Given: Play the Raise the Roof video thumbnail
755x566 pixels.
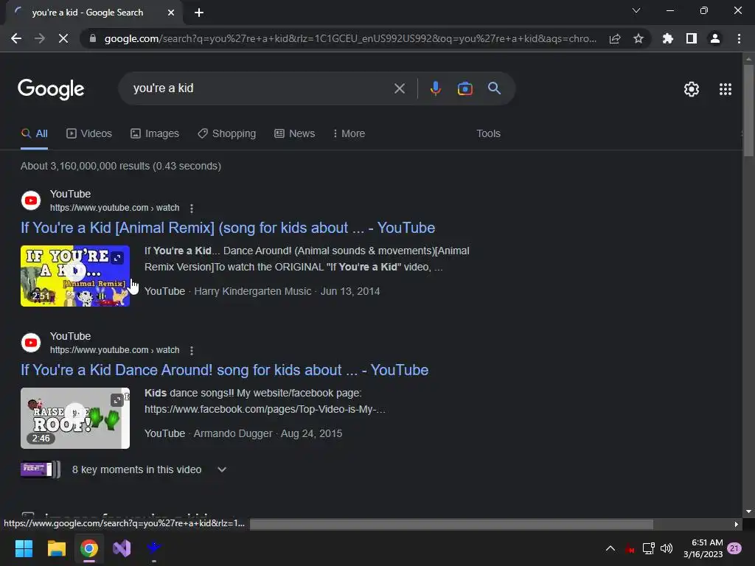Looking at the screenshot, I should 75,419.
